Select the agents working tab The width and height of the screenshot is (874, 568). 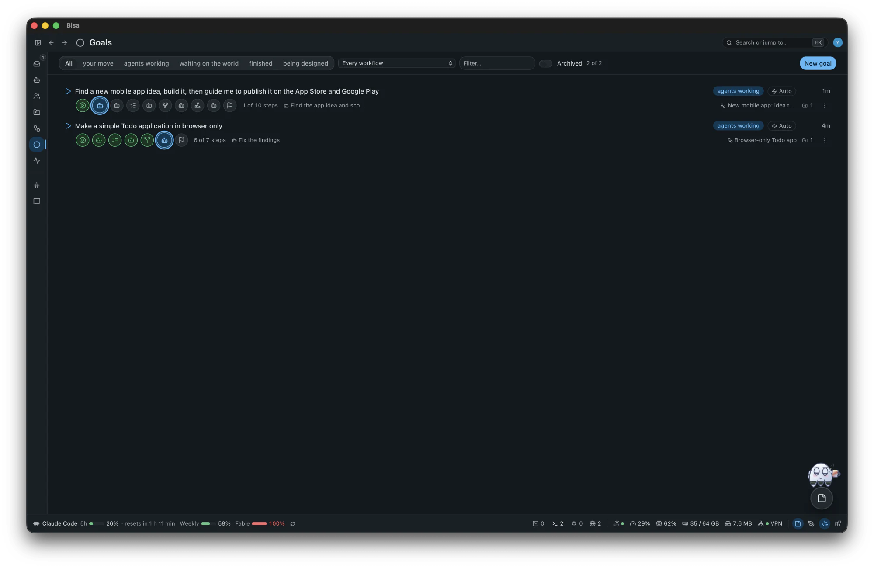click(x=146, y=63)
